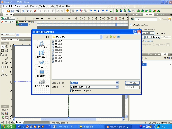Select the magnifier Zoom tool
The height and width of the screenshot is (129, 172).
pyautogui.click(x=7, y=75)
